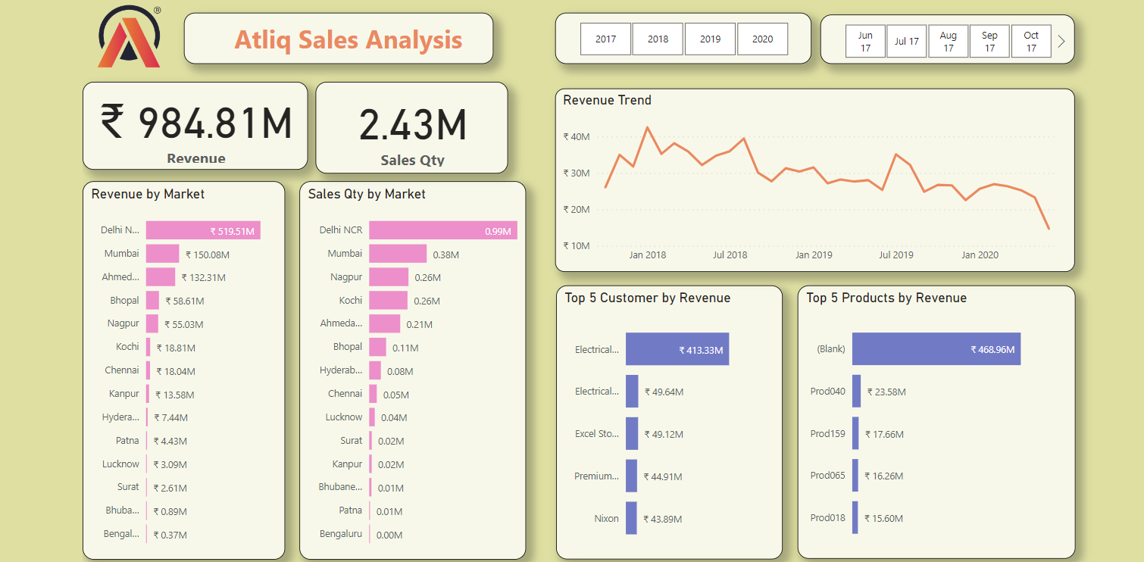Select the Prod040 bar in Top 5 Products
Image resolution: width=1144 pixels, height=562 pixels.
[x=856, y=392]
